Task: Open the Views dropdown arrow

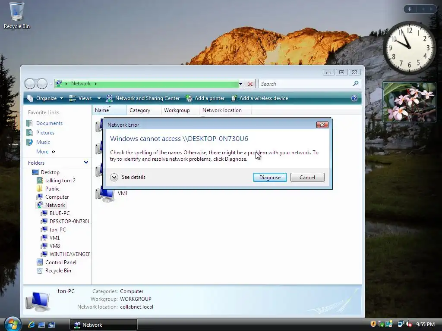Action: coord(99,98)
